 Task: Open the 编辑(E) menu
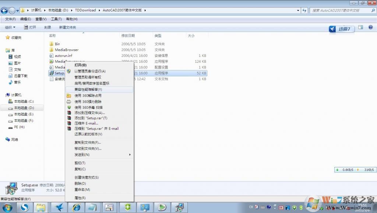point(25,19)
